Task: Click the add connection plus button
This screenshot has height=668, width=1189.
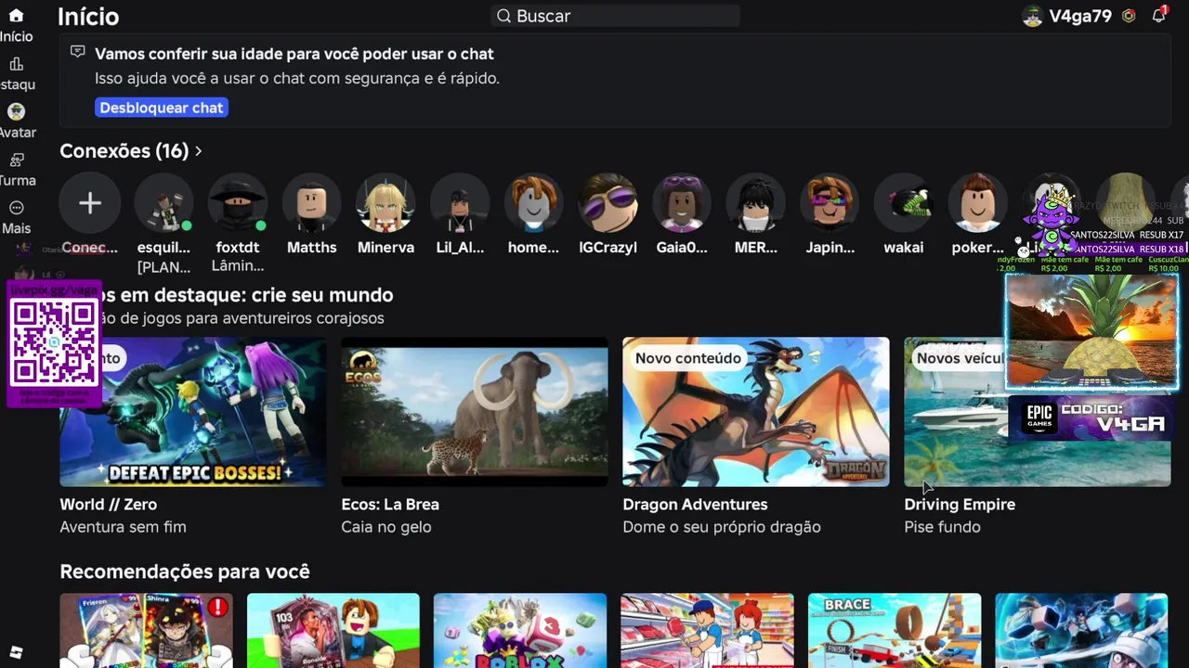Action: point(90,203)
